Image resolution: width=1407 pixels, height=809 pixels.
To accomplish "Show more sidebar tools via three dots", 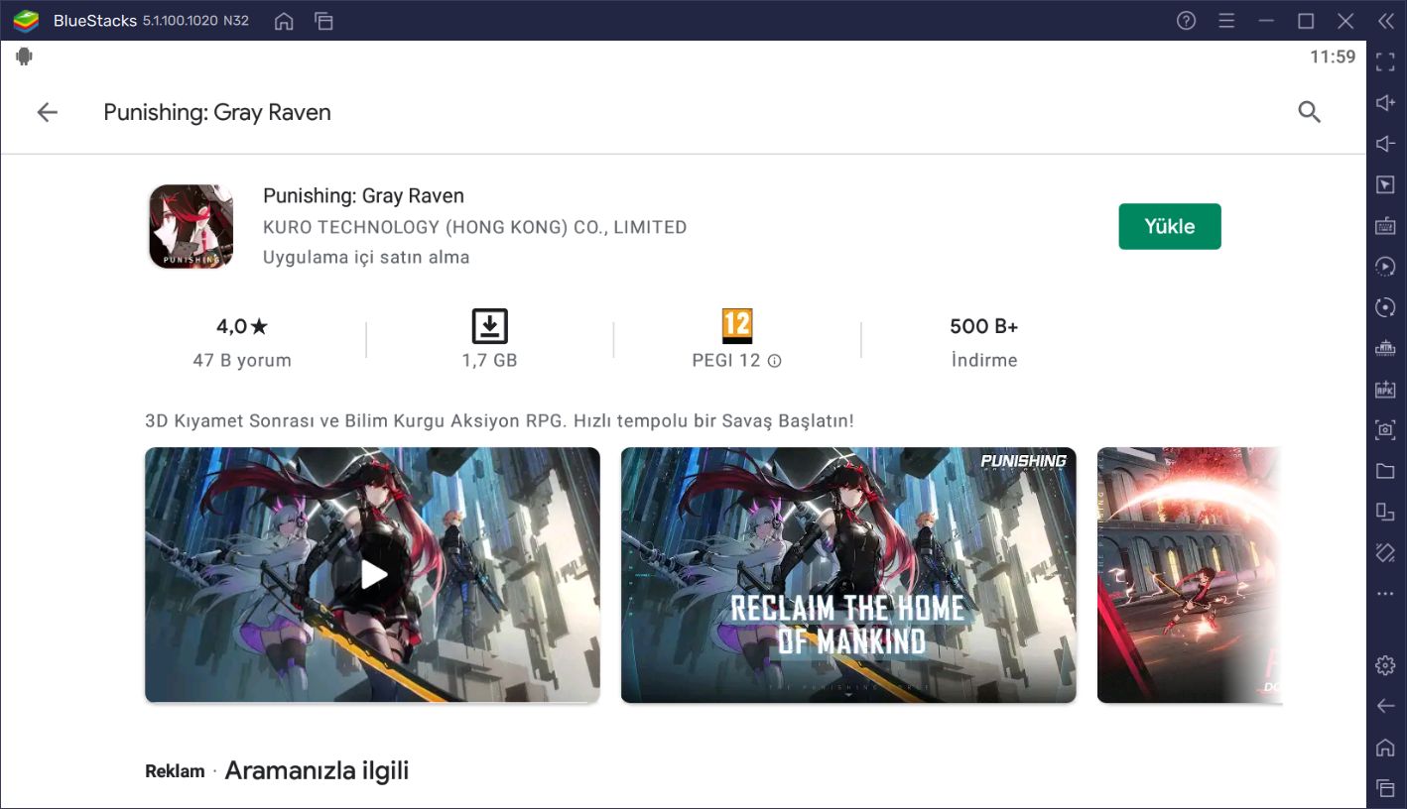I will click(x=1385, y=594).
